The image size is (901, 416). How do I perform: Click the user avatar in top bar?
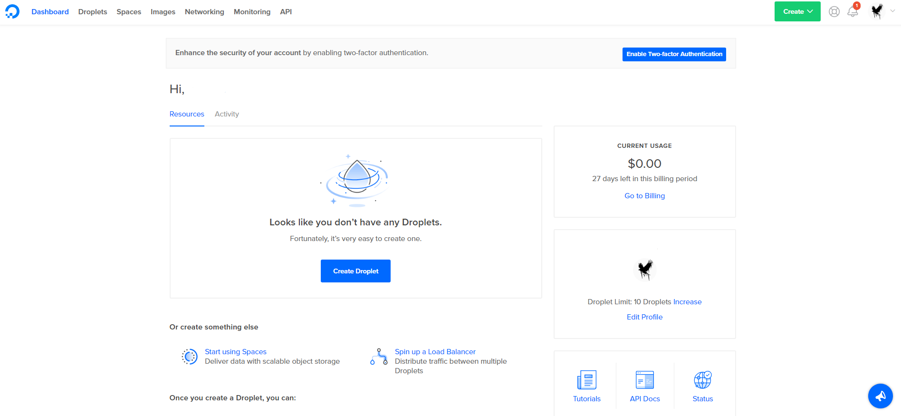[x=877, y=11]
